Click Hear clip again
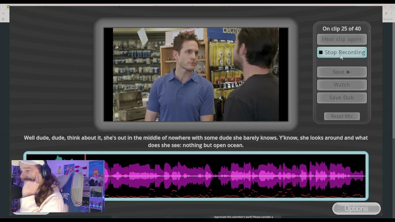Image resolution: width=395 pixels, height=222 pixels. pos(342,39)
